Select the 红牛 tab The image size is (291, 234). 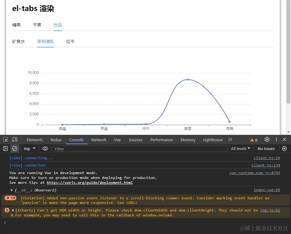coord(70,41)
